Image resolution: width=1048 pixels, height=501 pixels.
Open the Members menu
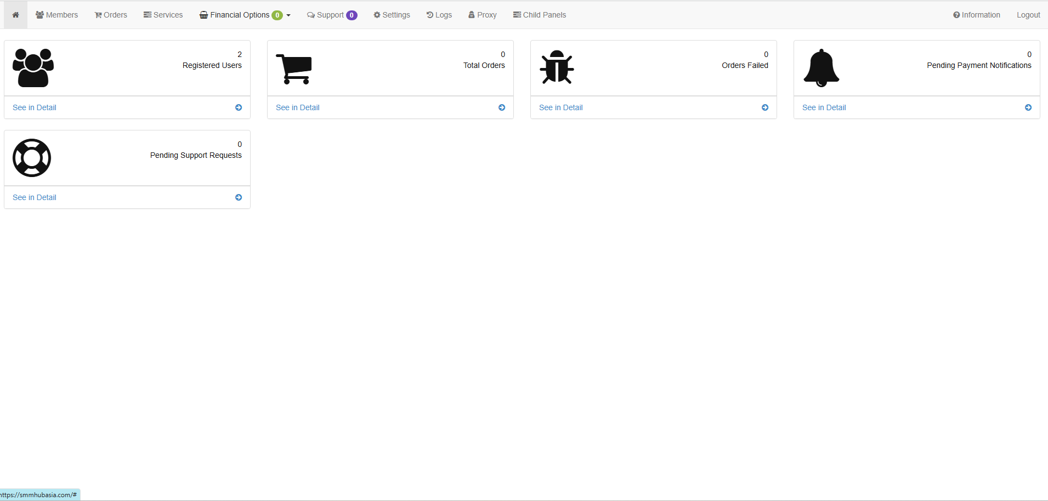point(57,15)
